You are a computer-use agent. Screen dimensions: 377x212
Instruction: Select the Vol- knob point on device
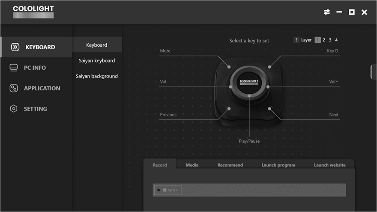[x=230, y=87]
